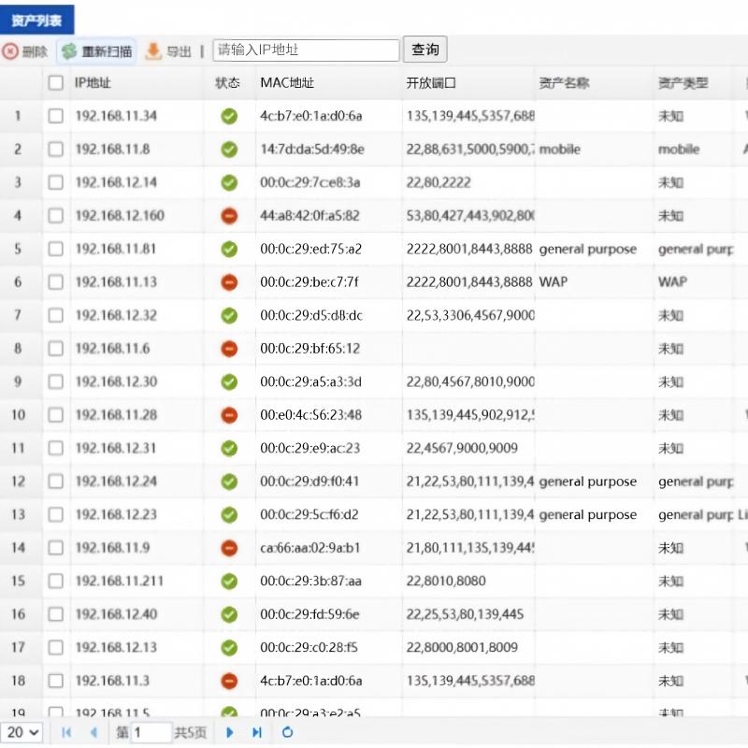Click green status icon for 192.168.12.40
748x748 pixels.
point(229,614)
